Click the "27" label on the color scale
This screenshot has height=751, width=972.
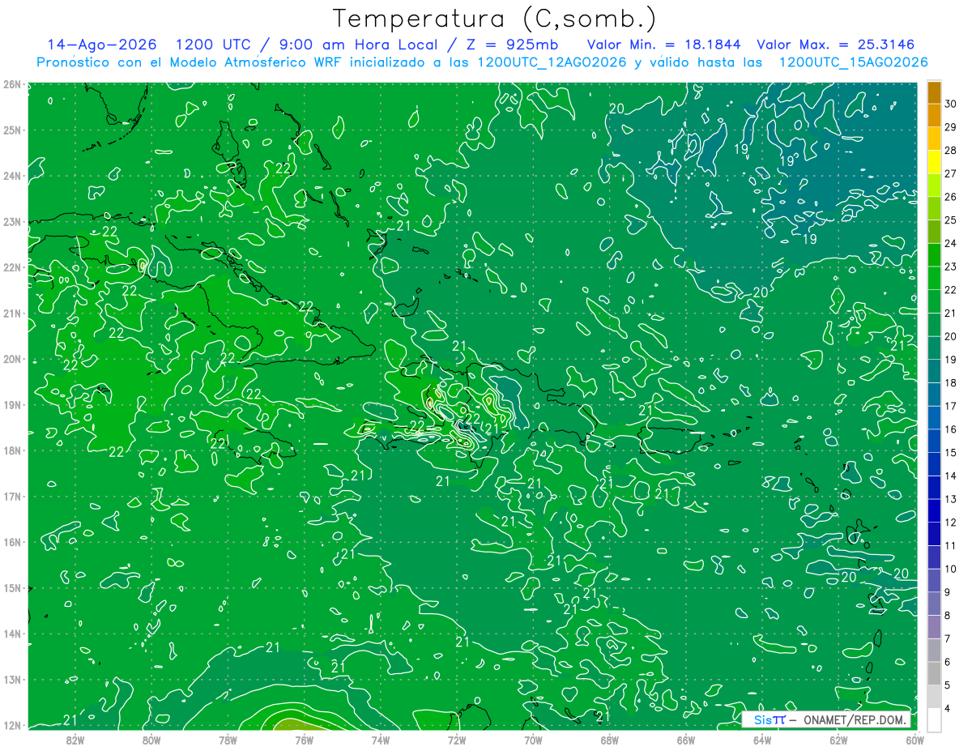click(x=951, y=173)
